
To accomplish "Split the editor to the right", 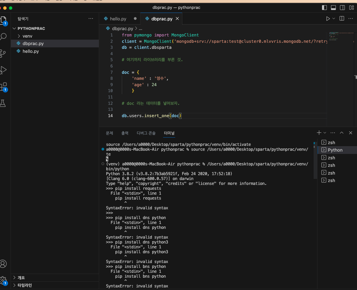I will tap(342, 19).
